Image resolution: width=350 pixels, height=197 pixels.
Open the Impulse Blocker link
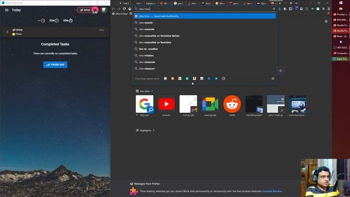(x=272, y=191)
